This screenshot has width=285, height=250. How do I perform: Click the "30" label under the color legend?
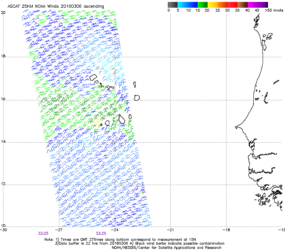click(x=227, y=10)
